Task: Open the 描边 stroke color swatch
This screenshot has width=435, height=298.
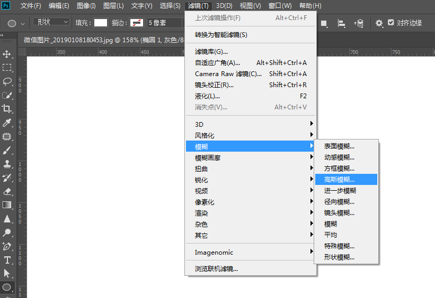Action: pyautogui.click(x=137, y=23)
